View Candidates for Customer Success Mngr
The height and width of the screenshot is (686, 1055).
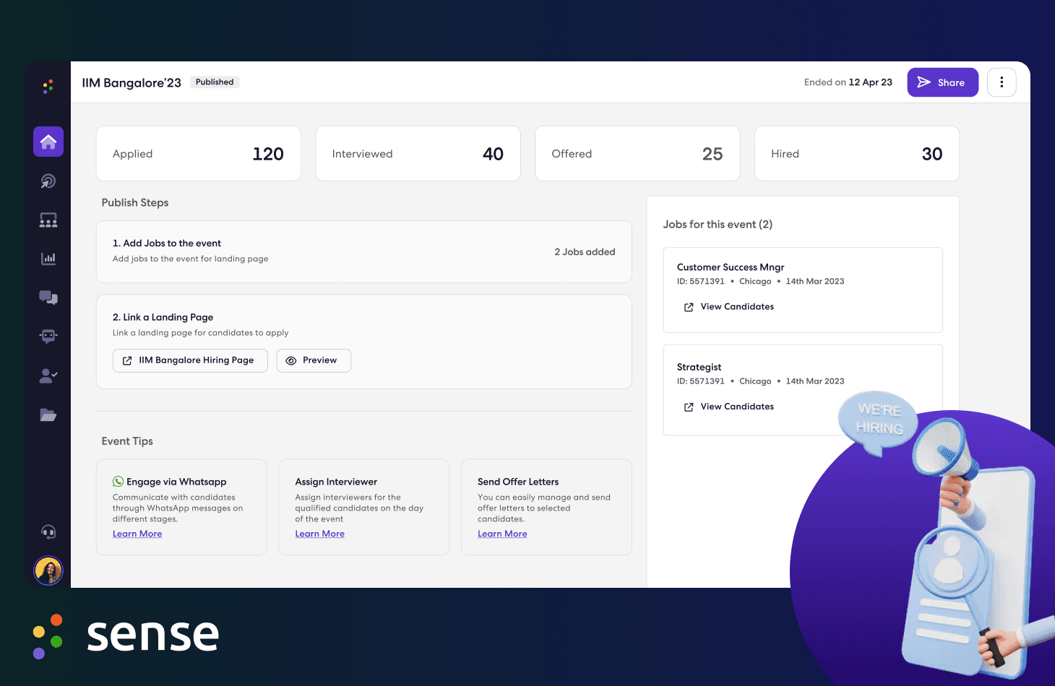(x=729, y=307)
